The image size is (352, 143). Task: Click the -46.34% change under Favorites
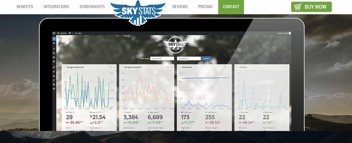click(246, 122)
